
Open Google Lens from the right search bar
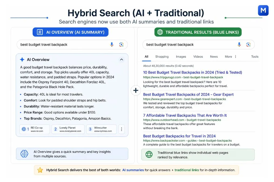[x=248, y=44]
